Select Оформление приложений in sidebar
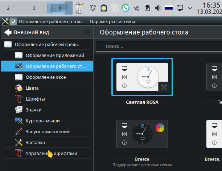Image resolution: width=222 pixels, height=171 pixels. 54,56
